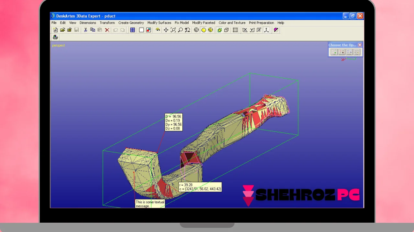Switch to shaded-with-edges yellow sphere mode
The width and height of the screenshot is (414, 232).
pyautogui.click(x=211, y=30)
